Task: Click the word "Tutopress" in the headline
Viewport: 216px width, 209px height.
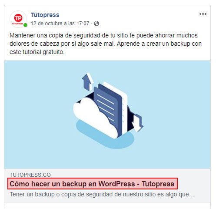Action: [158, 184]
